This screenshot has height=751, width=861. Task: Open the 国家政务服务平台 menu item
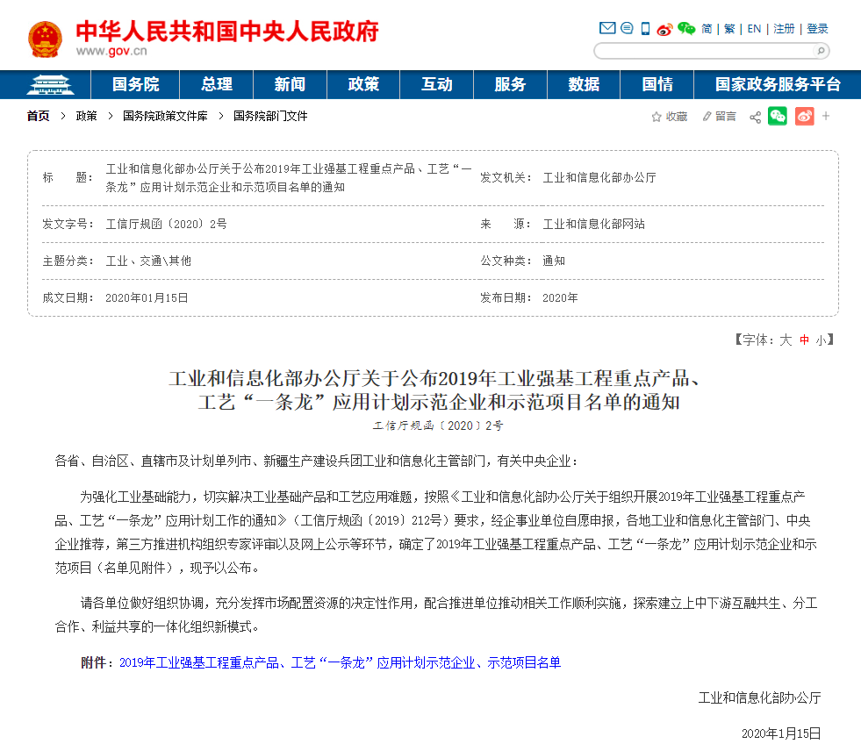click(x=777, y=84)
